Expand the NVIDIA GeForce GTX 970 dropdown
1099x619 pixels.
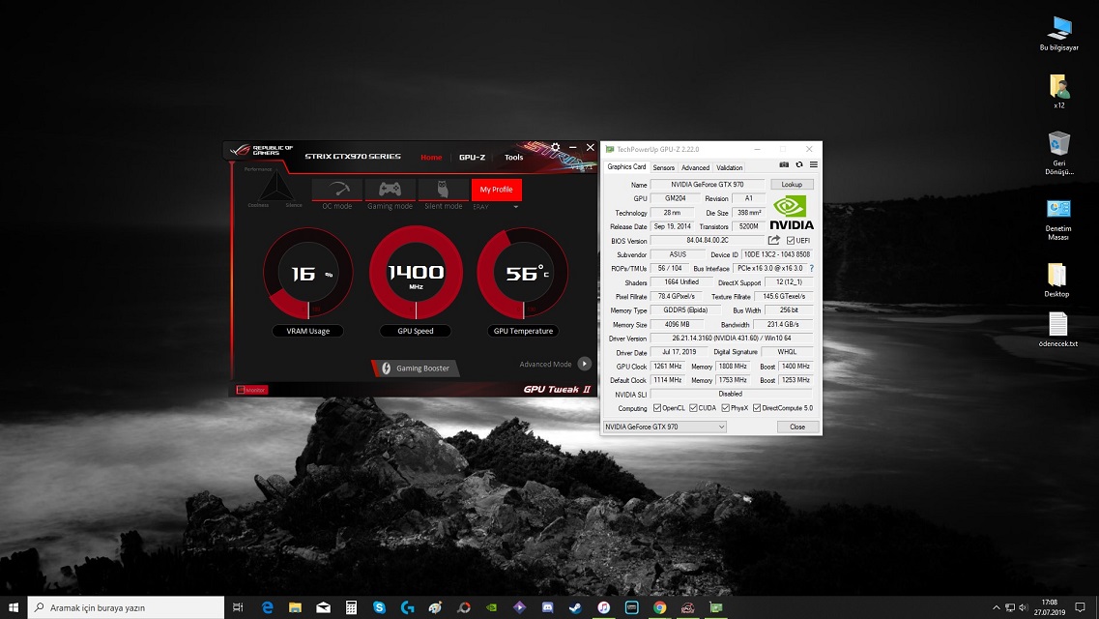click(664, 427)
